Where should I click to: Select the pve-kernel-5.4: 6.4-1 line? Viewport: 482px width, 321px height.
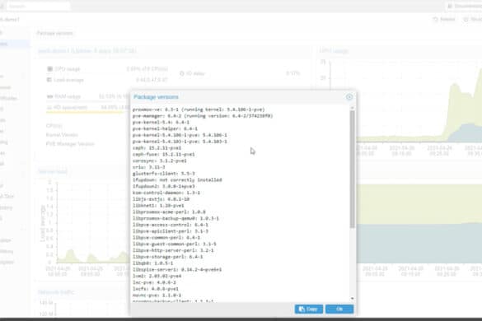coord(161,123)
